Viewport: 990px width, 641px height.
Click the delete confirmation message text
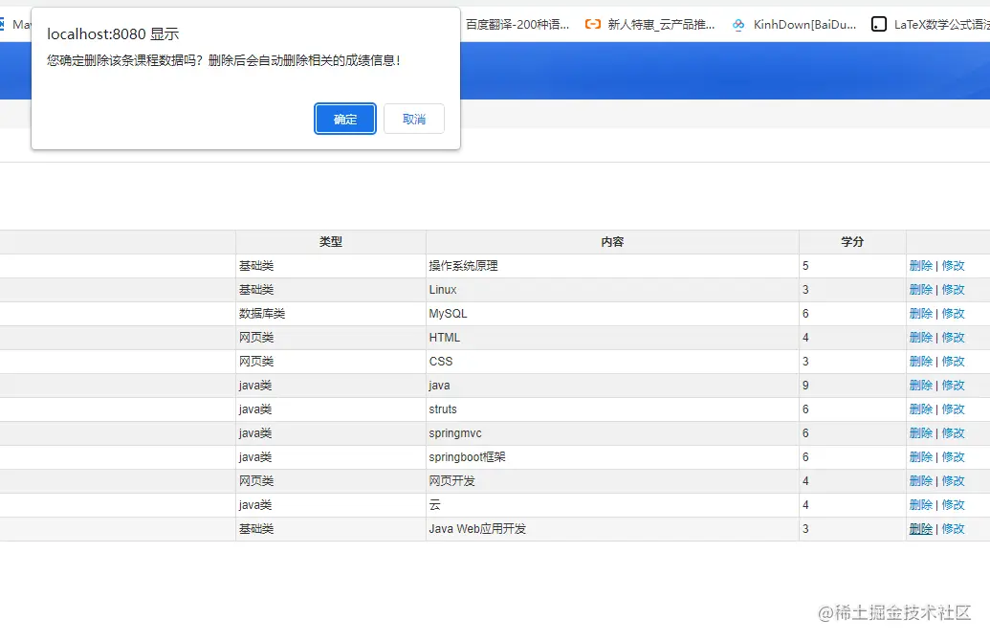pos(224,60)
